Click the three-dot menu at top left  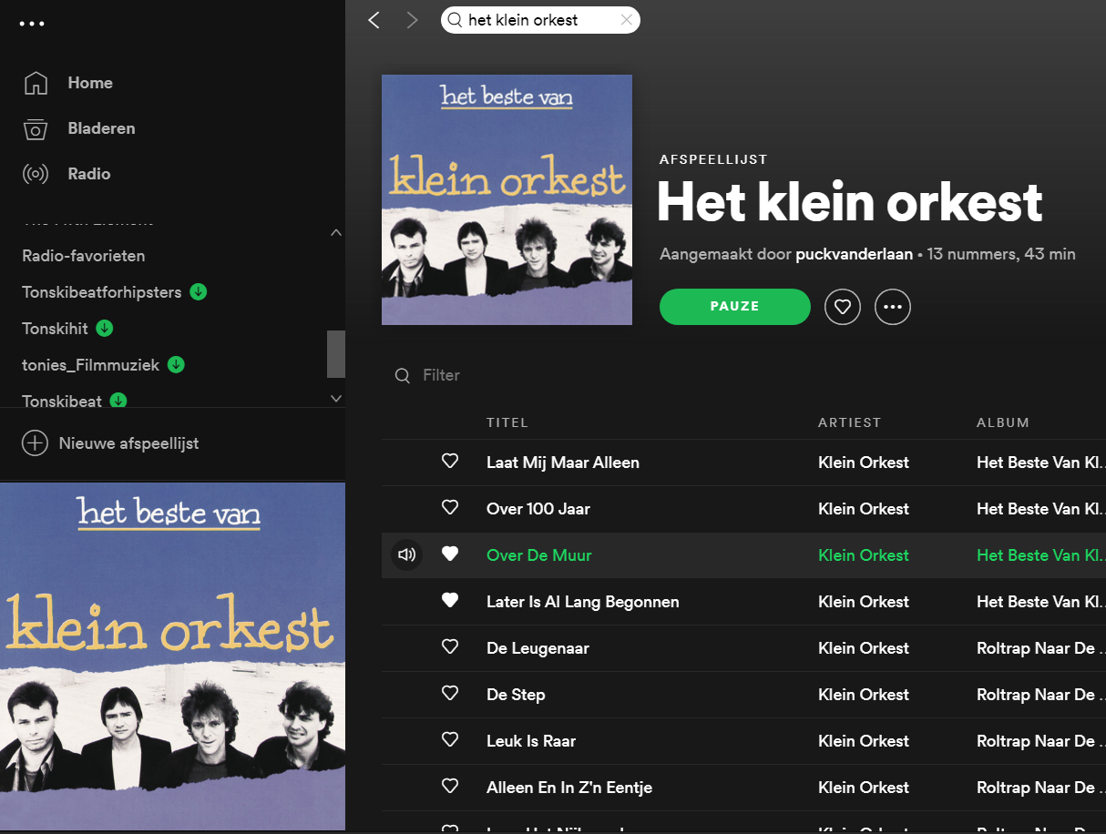click(32, 24)
